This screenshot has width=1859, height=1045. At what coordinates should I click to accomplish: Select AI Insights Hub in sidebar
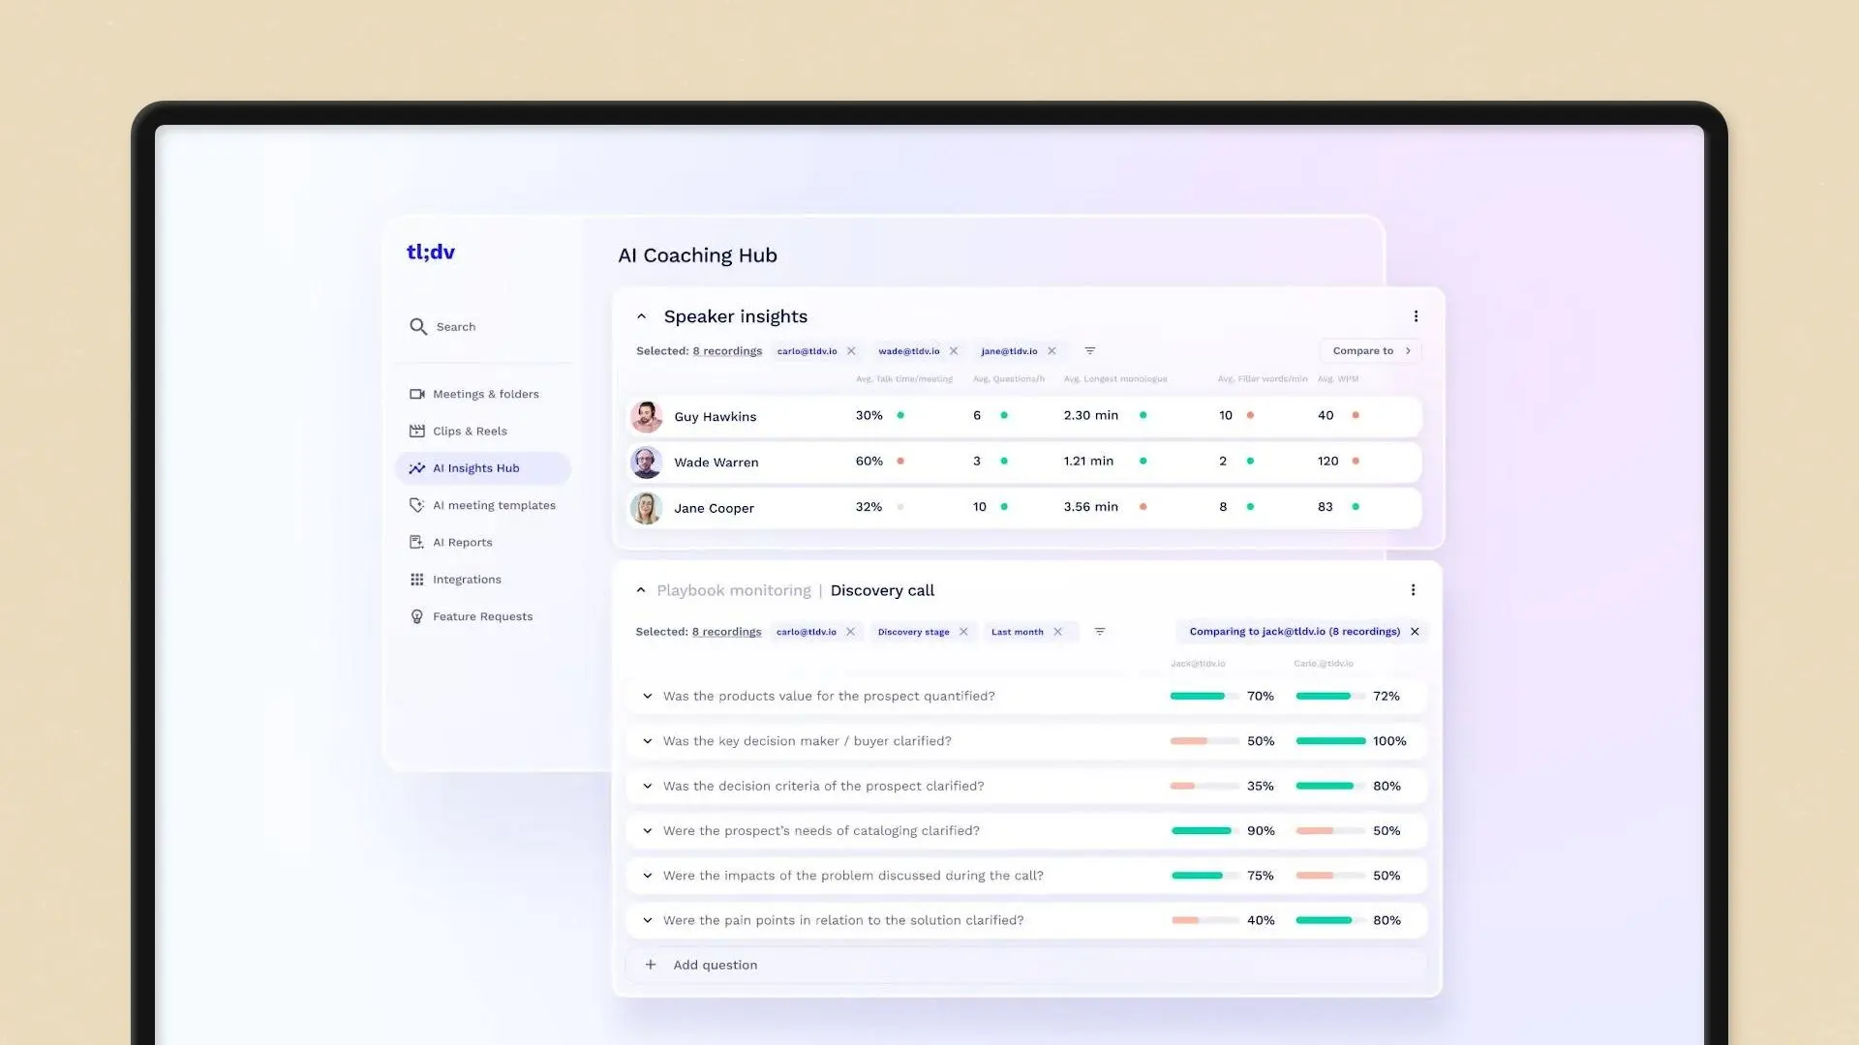point(476,468)
